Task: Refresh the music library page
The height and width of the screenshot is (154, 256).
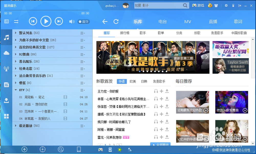Action: coord(116,21)
